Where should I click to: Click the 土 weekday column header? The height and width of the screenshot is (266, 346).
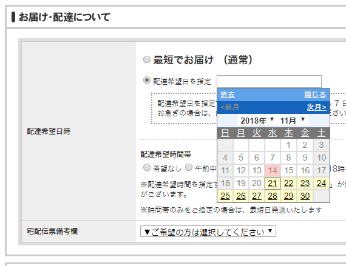(x=321, y=133)
